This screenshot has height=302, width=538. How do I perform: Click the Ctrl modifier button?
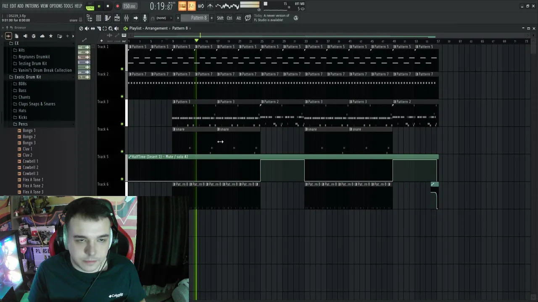pos(229,18)
